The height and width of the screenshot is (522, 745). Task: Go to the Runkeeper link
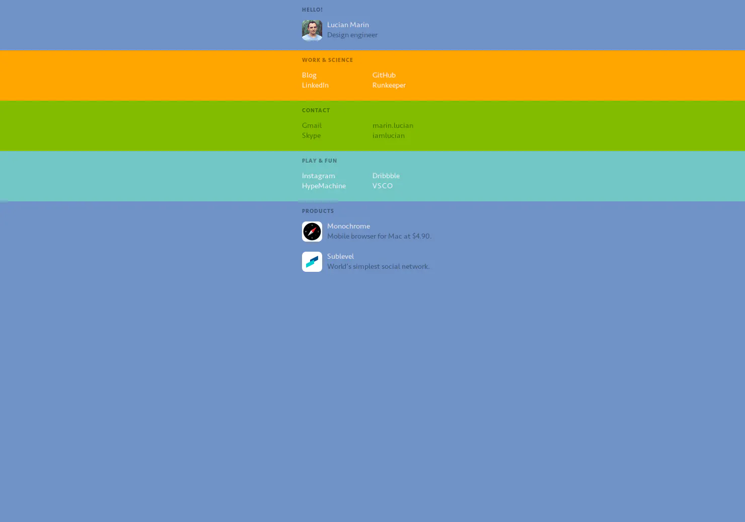[389, 85]
